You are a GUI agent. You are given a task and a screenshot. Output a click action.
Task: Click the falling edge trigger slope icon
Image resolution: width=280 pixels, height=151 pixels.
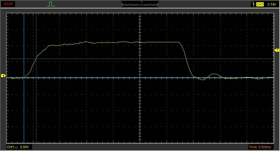(x=253, y=4)
